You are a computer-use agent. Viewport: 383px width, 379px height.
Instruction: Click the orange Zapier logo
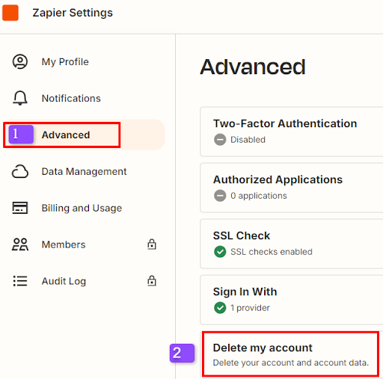(x=10, y=13)
